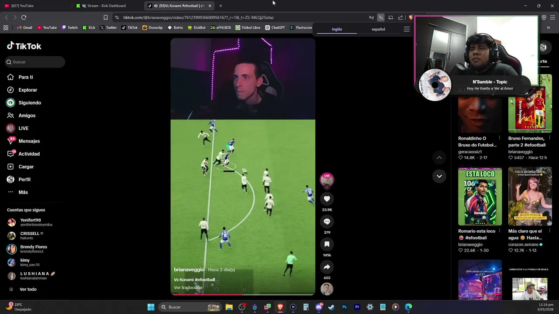Click the #efootball hashtag in the caption
The height and width of the screenshot is (314, 559).
click(x=205, y=280)
